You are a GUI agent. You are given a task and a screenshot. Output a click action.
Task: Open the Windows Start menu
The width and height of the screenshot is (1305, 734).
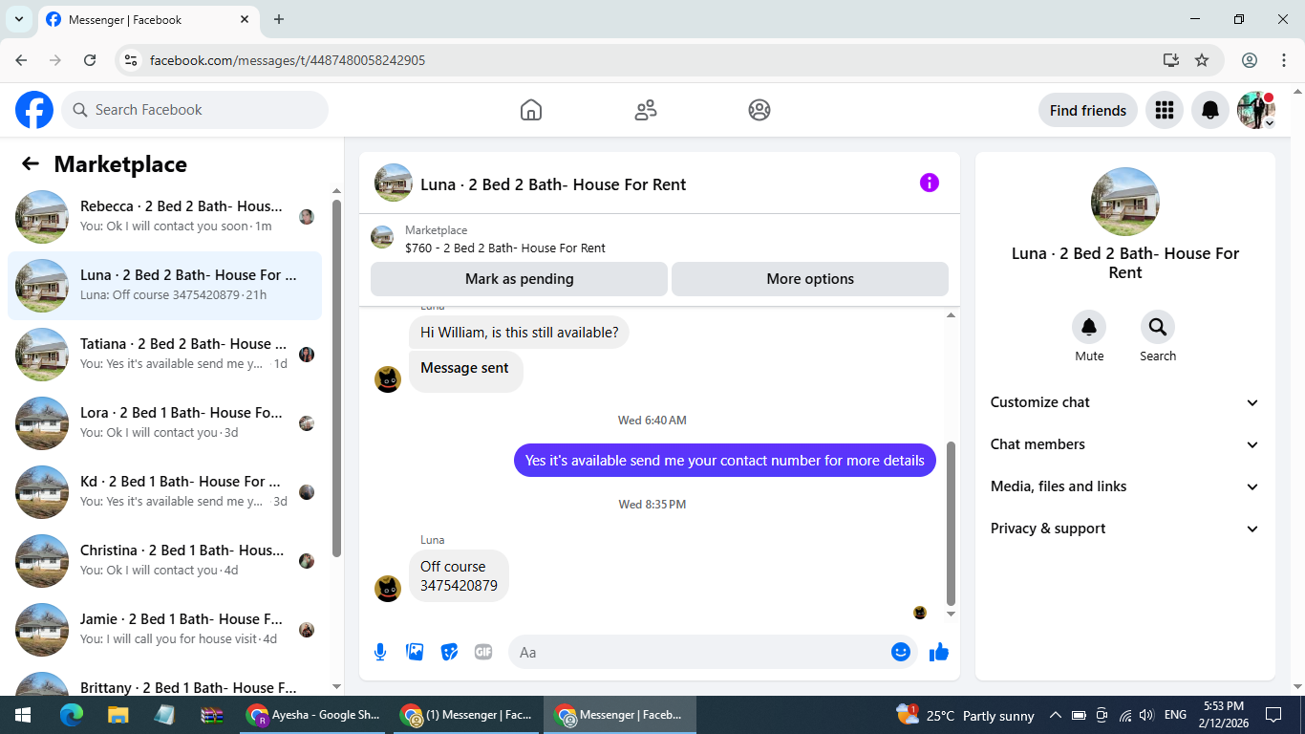[23, 715]
